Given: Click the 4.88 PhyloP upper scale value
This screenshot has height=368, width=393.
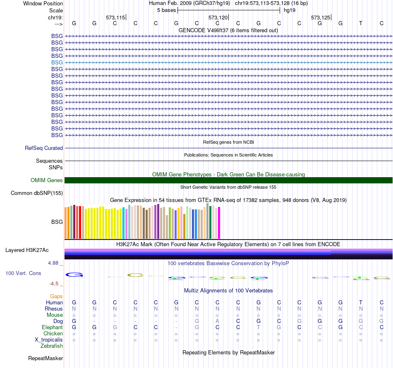Looking at the screenshot, I should click(x=53, y=263).
